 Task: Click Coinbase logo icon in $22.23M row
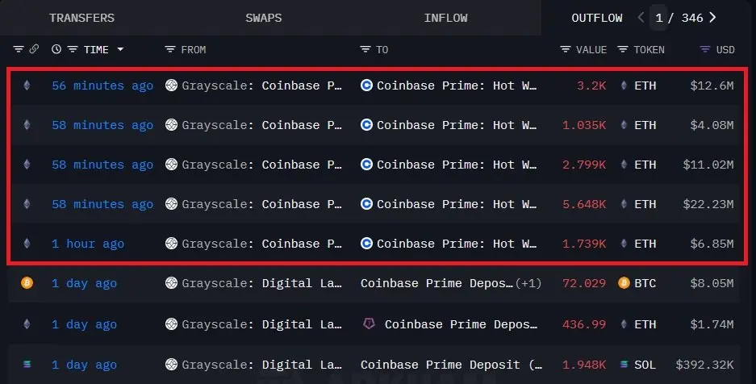(366, 204)
